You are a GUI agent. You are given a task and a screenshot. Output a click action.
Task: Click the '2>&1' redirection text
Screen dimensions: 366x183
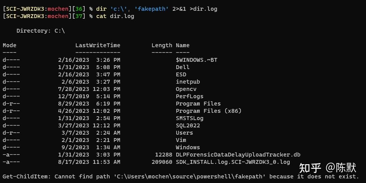tap(179, 9)
